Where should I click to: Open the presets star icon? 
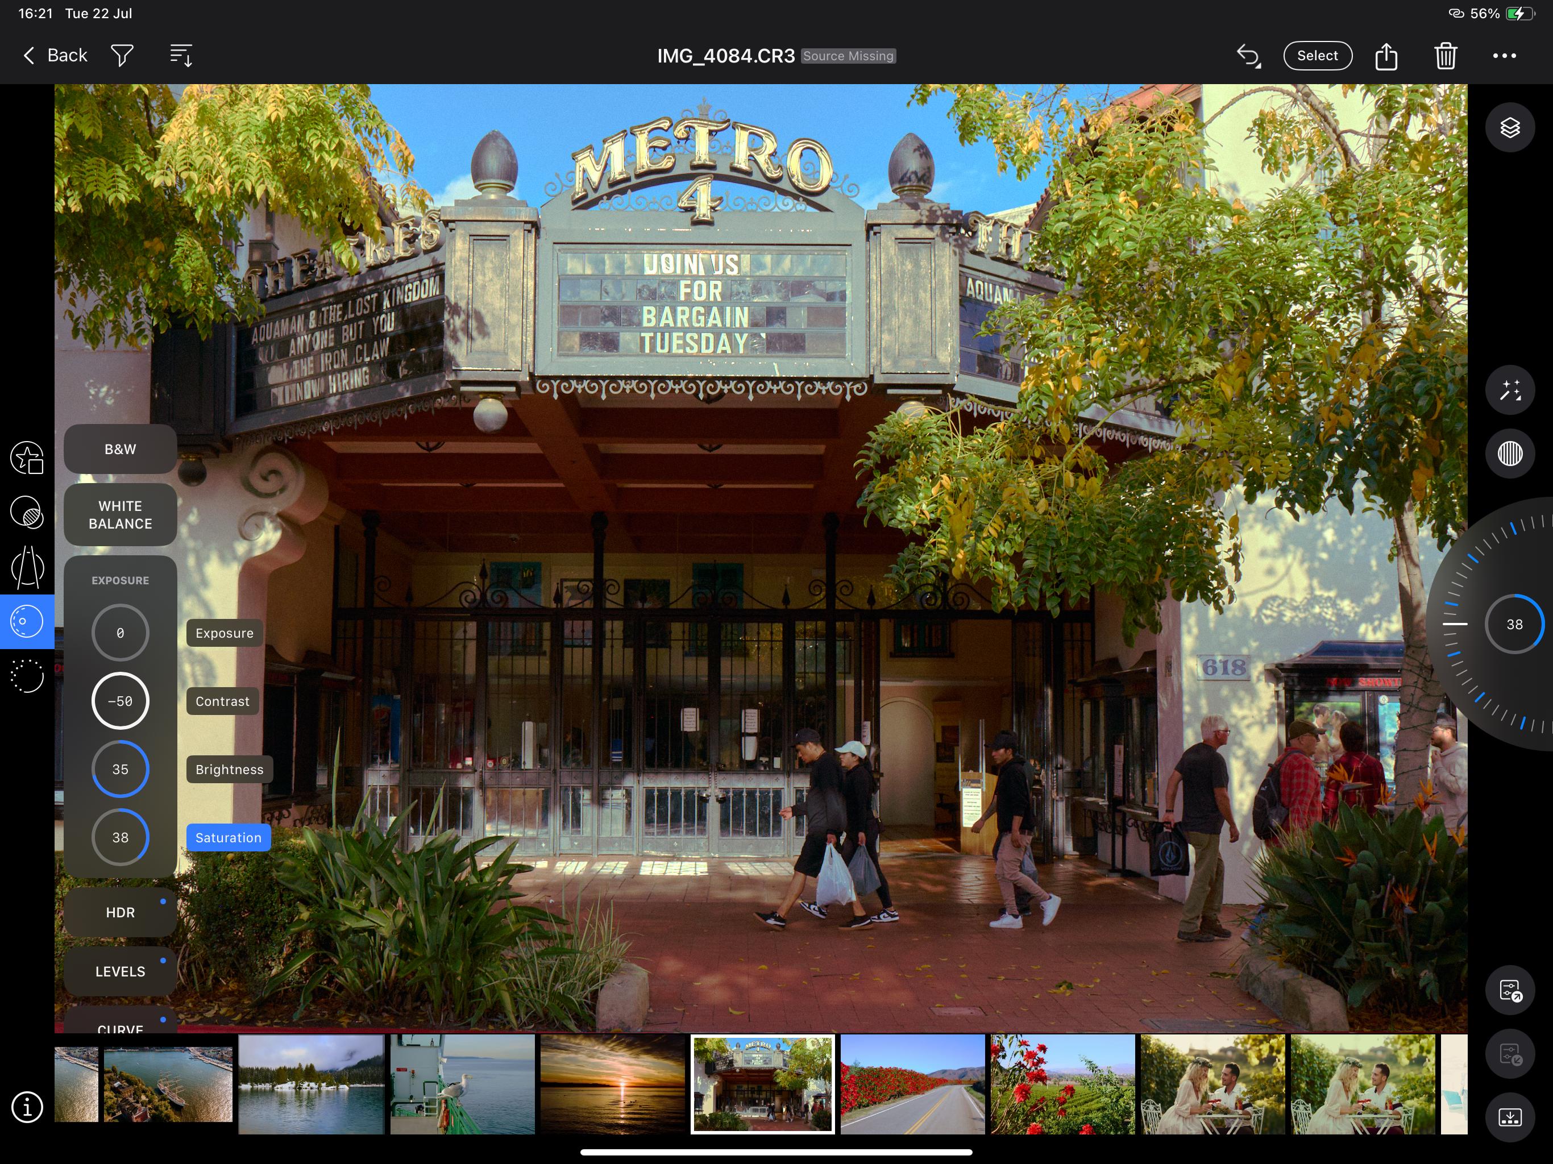point(27,458)
